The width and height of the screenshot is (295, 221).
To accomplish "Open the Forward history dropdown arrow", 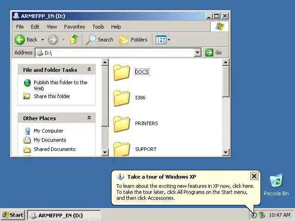I will [x=63, y=40].
